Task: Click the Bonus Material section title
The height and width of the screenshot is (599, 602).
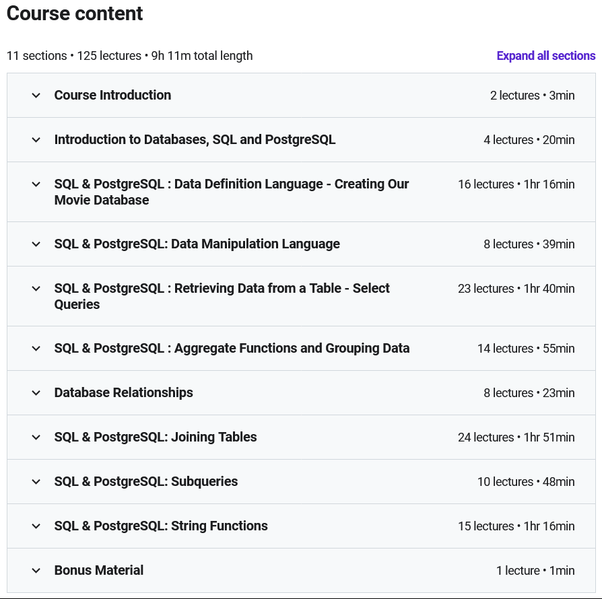Action: click(x=99, y=570)
